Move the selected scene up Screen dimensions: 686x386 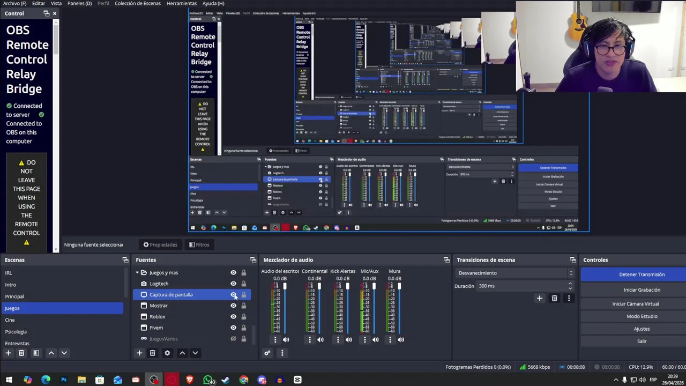pyautogui.click(x=51, y=353)
